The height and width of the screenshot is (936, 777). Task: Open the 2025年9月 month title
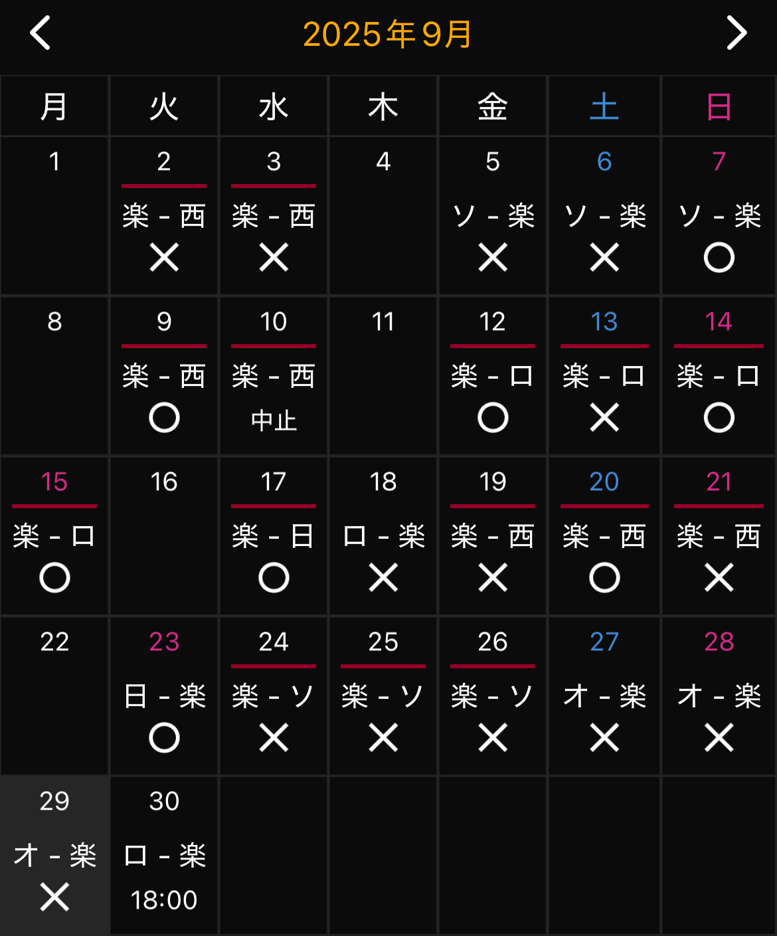coord(388,35)
